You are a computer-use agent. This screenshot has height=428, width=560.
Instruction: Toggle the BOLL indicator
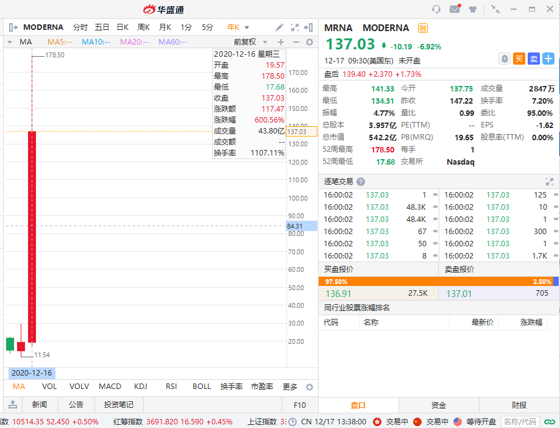202,387
